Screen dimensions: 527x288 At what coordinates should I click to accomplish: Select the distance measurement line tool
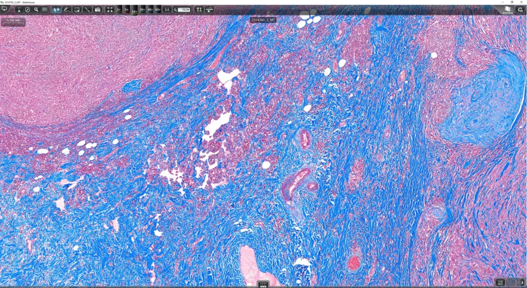coord(87,10)
